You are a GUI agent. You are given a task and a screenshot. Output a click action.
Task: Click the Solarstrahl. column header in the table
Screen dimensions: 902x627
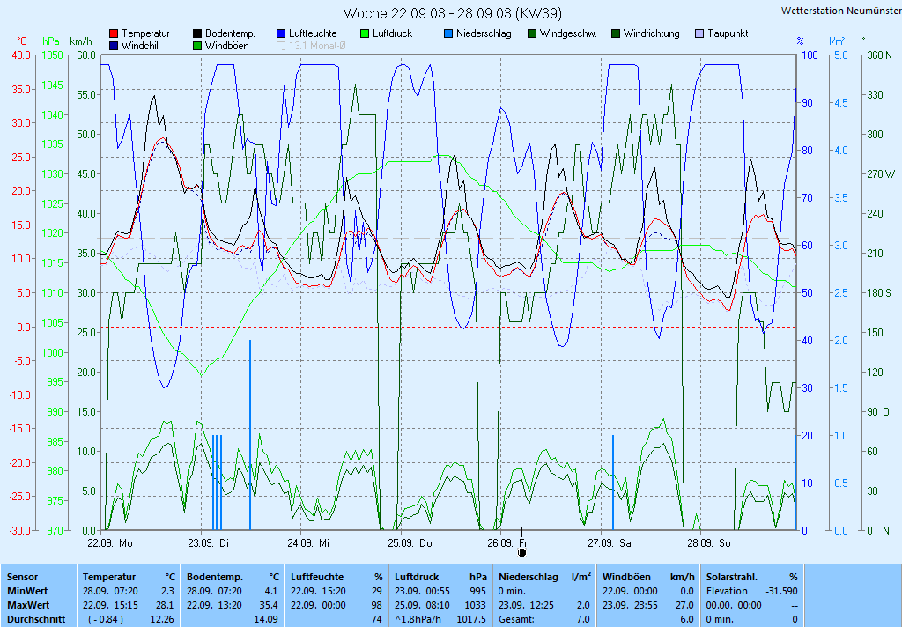732,577
